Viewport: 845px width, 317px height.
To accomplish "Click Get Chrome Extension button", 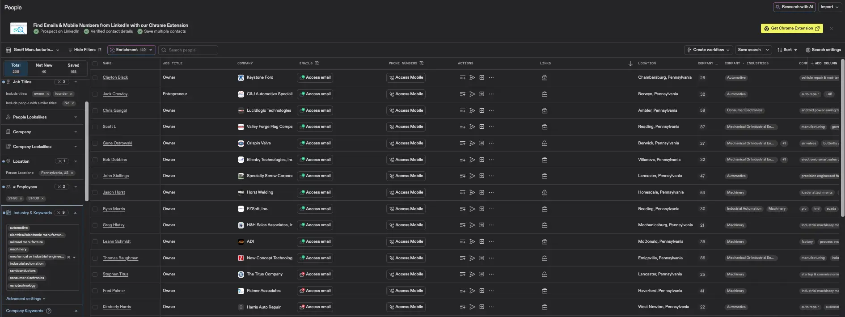I will [x=792, y=29].
